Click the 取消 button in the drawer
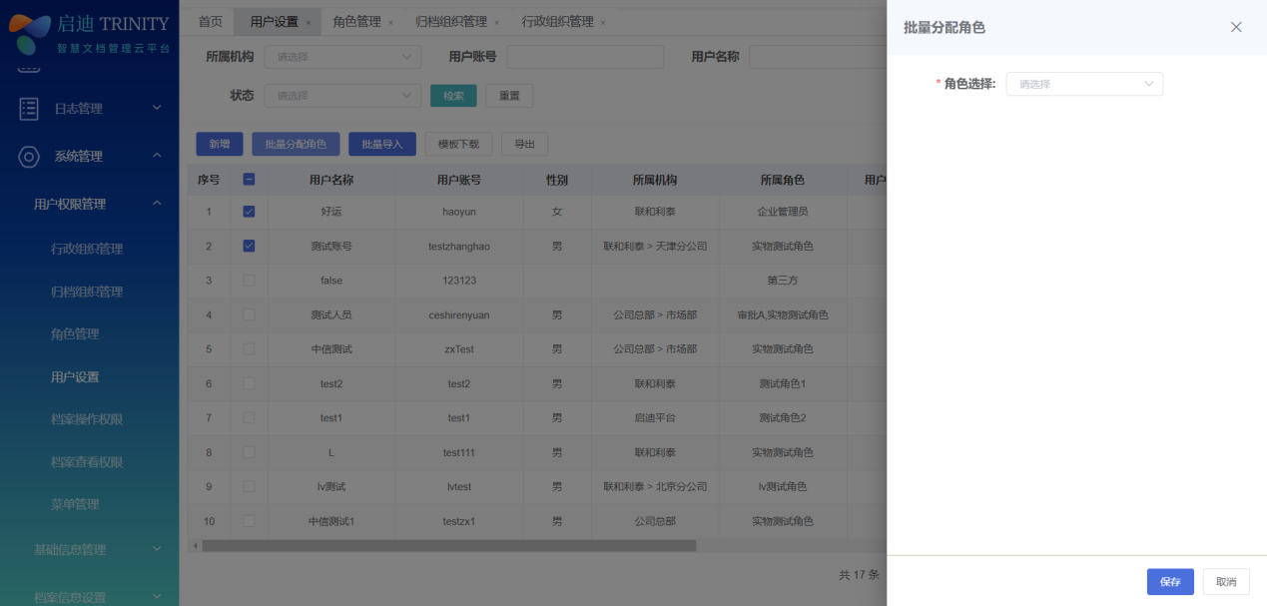Image resolution: width=1267 pixels, height=606 pixels. click(1226, 582)
